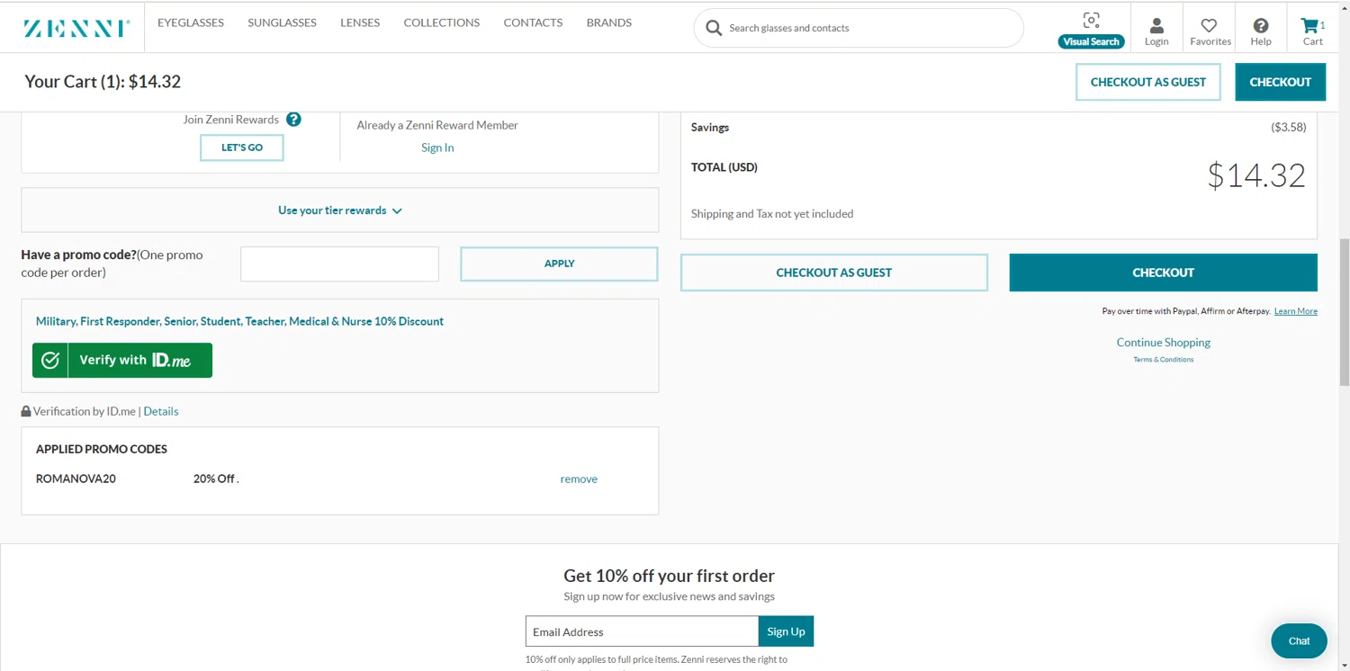This screenshot has width=1350, height=671.
Task: Click Sign In rewards link
Action: 437,148
